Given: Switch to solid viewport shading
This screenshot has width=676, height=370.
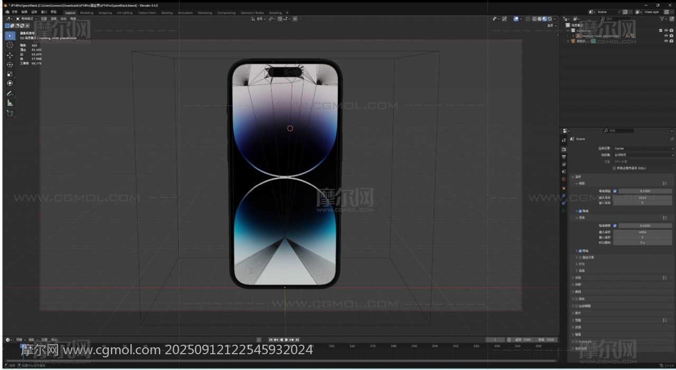Looking at the screenshot, I should point(540,19).
